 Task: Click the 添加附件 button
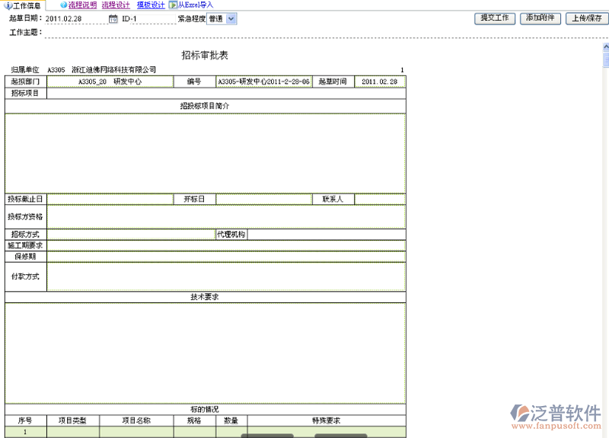[x=540, y=18]
